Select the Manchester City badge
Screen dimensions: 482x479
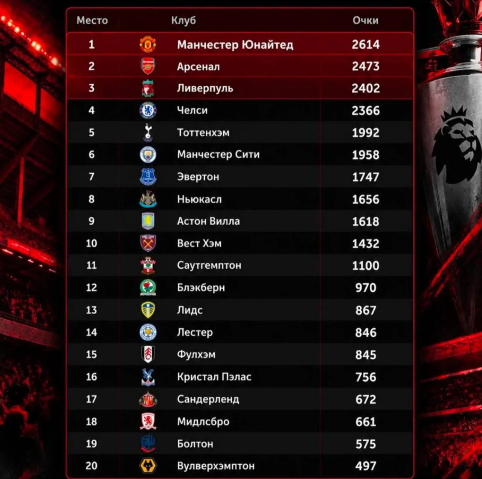148,155
